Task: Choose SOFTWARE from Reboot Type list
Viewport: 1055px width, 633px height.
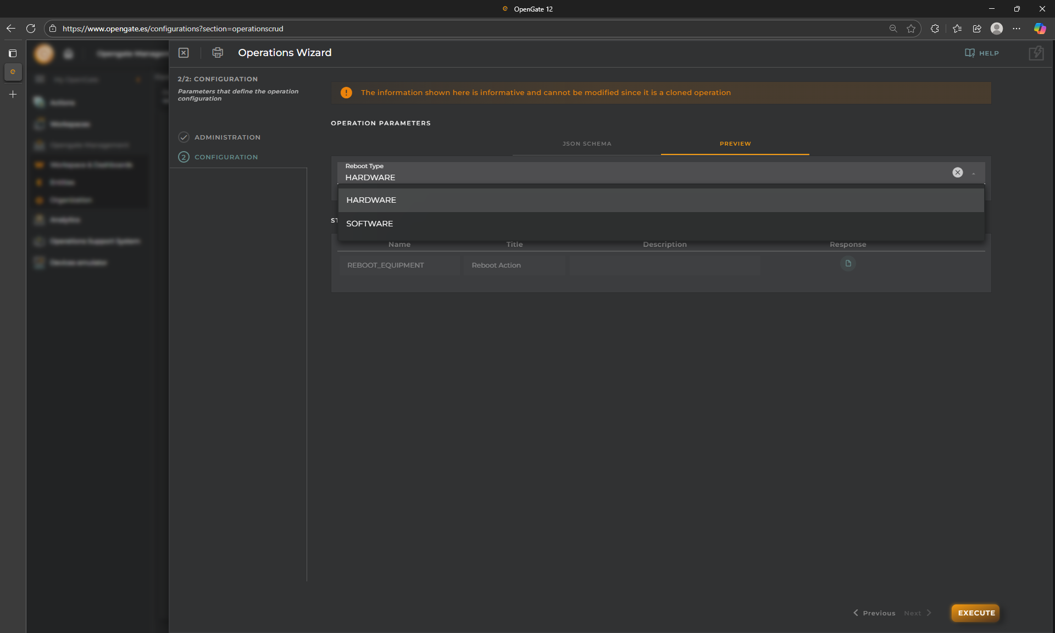Action: (370, 224)
